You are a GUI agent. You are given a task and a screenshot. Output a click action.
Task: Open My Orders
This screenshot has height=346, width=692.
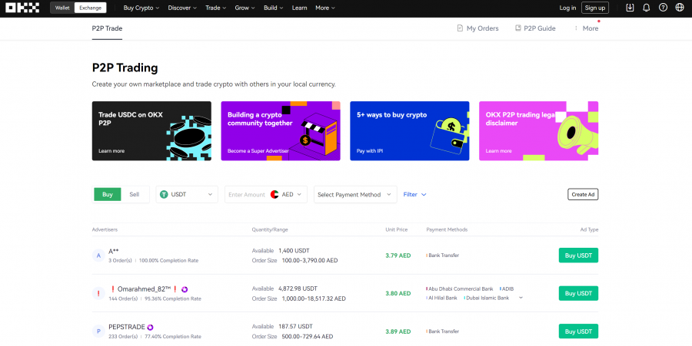click(x=477, y=28)
